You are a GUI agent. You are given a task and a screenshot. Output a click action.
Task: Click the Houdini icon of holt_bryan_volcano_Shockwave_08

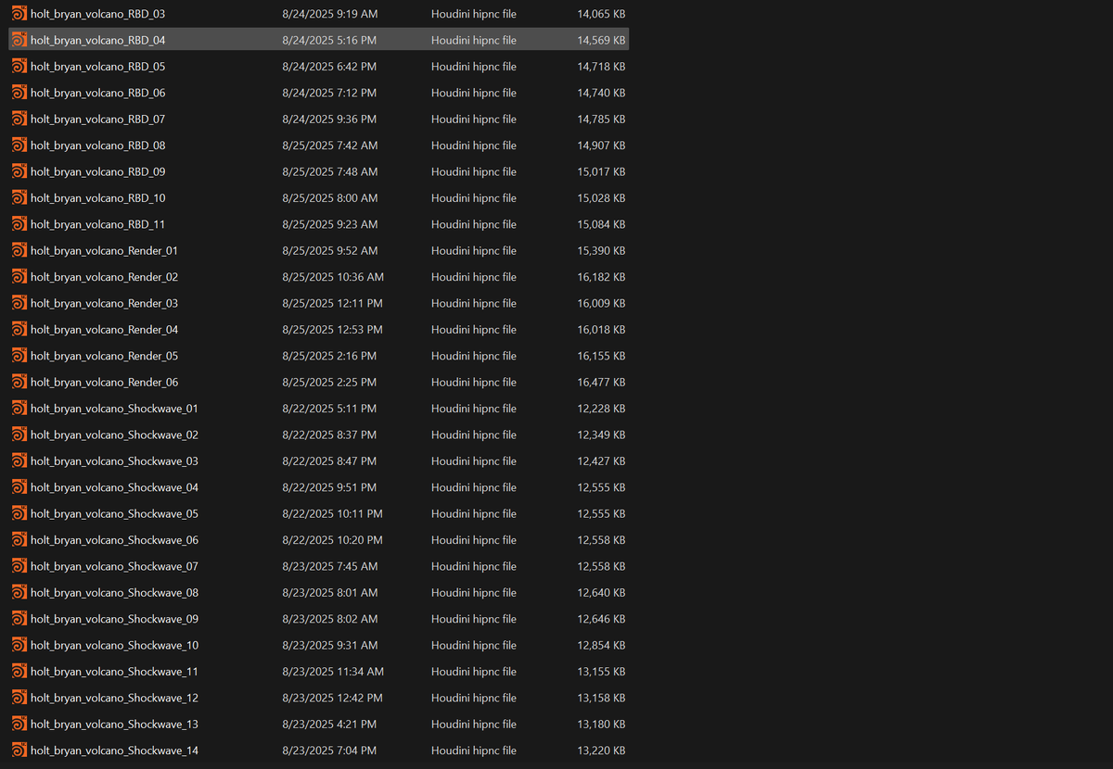pos(19,592)
